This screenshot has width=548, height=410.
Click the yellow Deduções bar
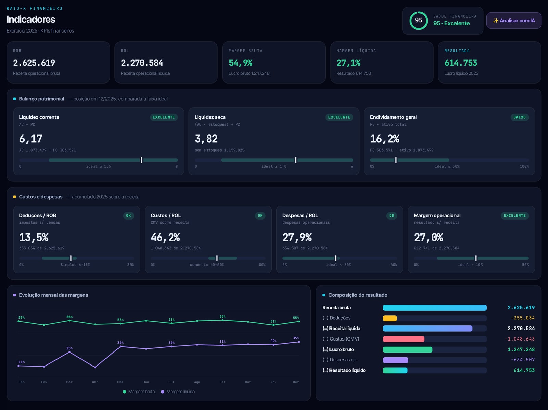point(390,318)
